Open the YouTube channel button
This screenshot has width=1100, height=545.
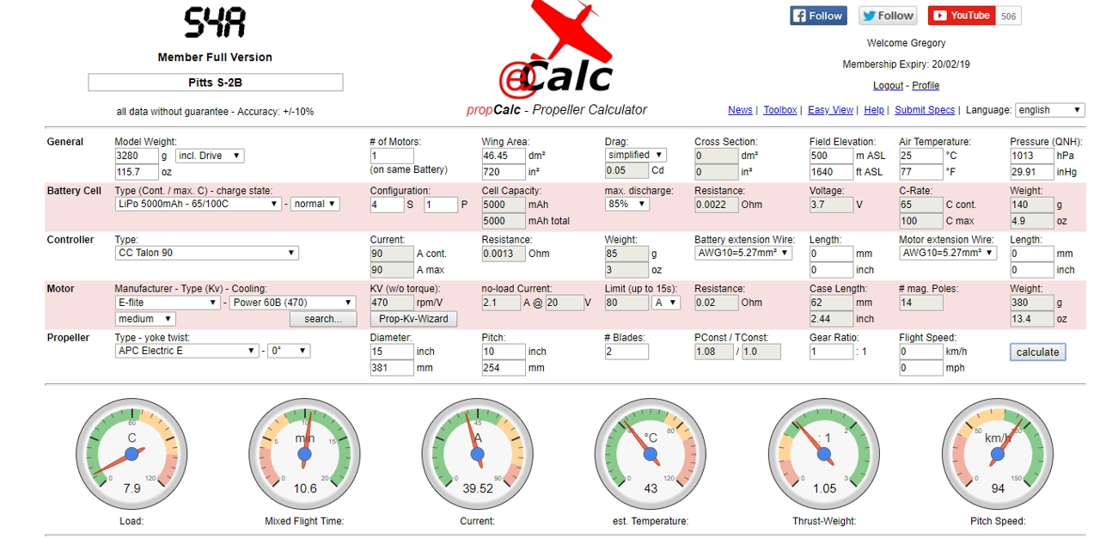click(961, 15)
